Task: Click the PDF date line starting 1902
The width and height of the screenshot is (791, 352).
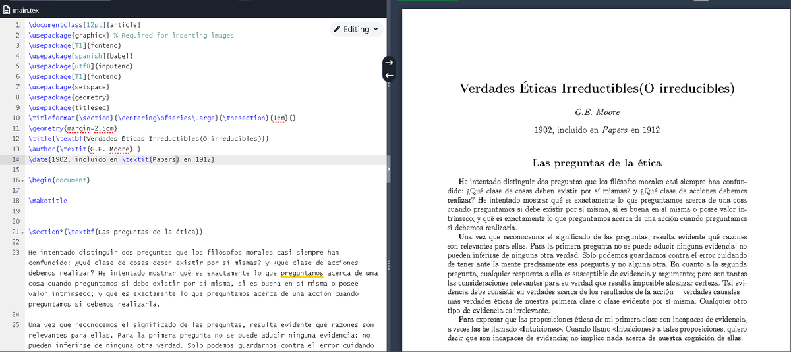Action: point(597,130)
